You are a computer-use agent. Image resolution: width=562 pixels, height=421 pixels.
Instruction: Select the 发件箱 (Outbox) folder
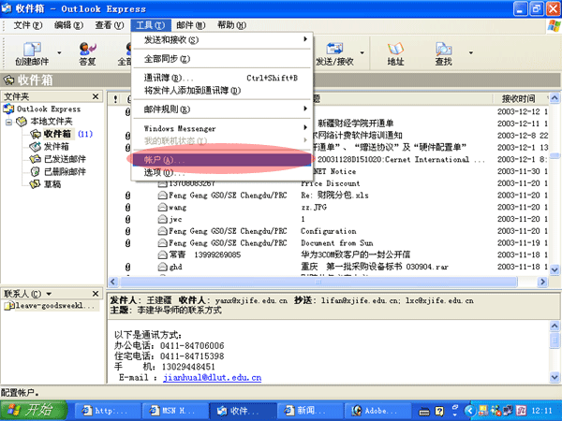(56, 147)
